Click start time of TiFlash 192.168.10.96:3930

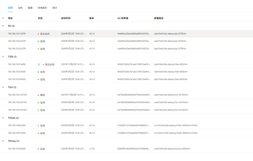tap(73, 125)
